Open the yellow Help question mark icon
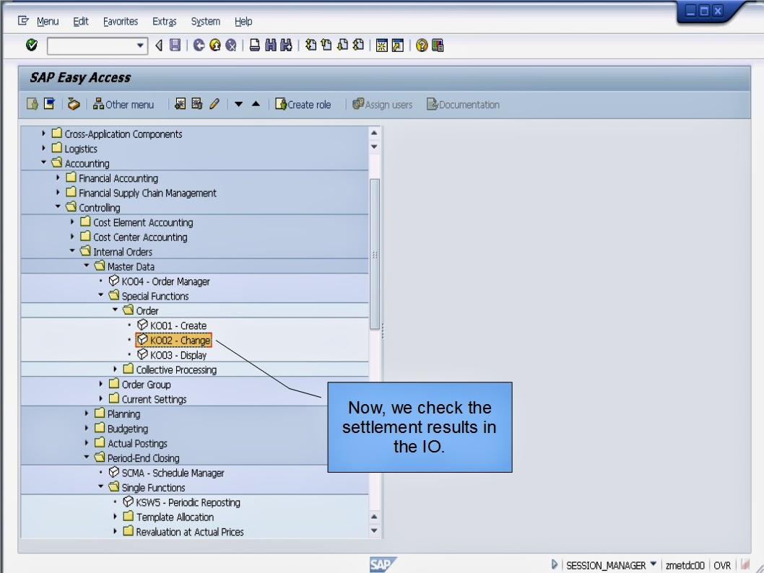Viewport: 764px width, 573px height. pos(422,45)
